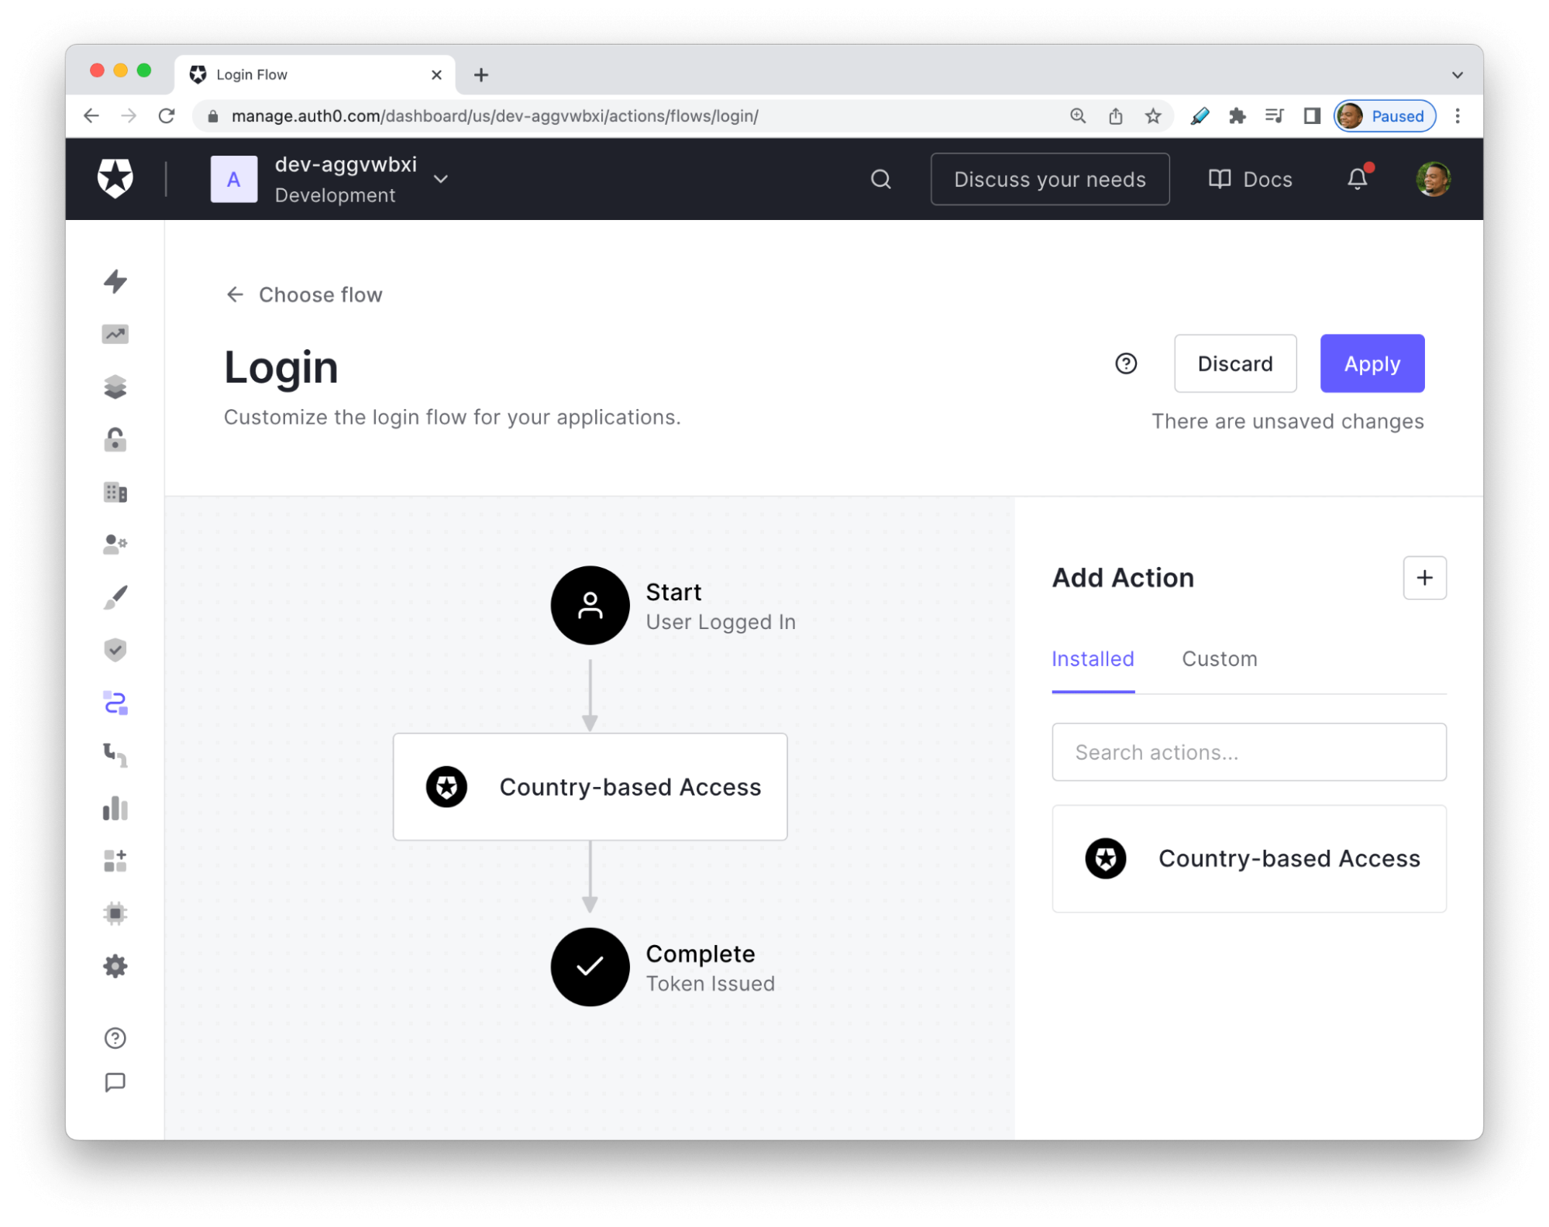Discard the unsaved flow changes
Image resolution: width=1549 pixels, height=1227 pixels.
(1234, 363)
